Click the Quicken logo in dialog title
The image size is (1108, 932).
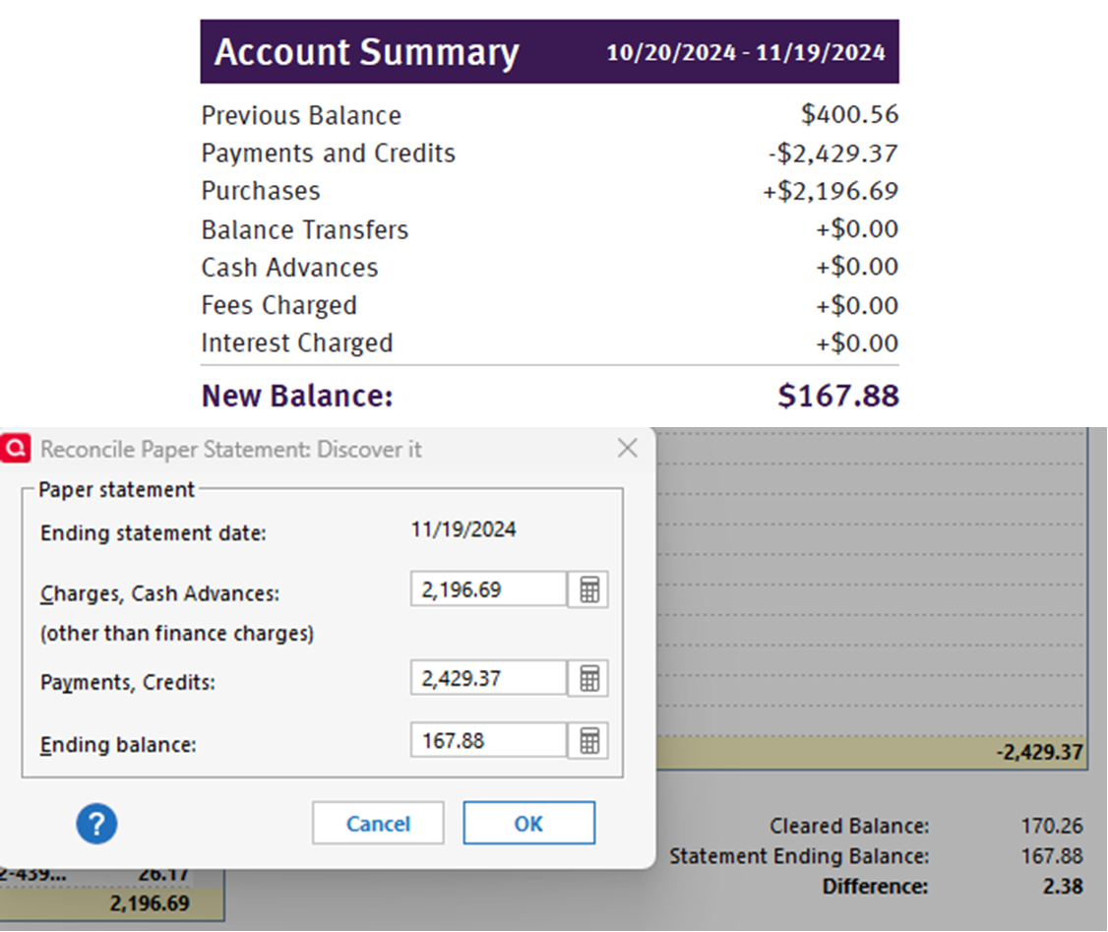click(x=15, y=448)
